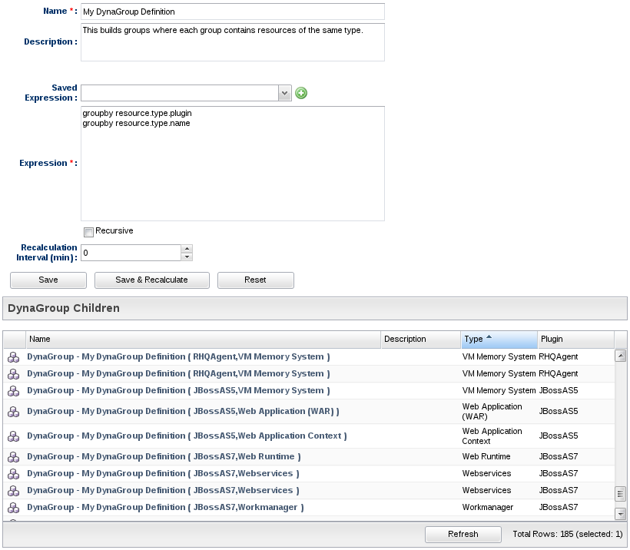Open DynaGroup JBossAS7,Web Runtime link

point(164,457)
